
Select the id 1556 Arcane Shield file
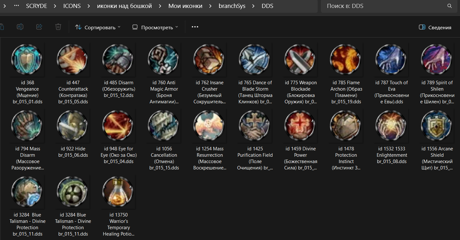tap(437, 126)
